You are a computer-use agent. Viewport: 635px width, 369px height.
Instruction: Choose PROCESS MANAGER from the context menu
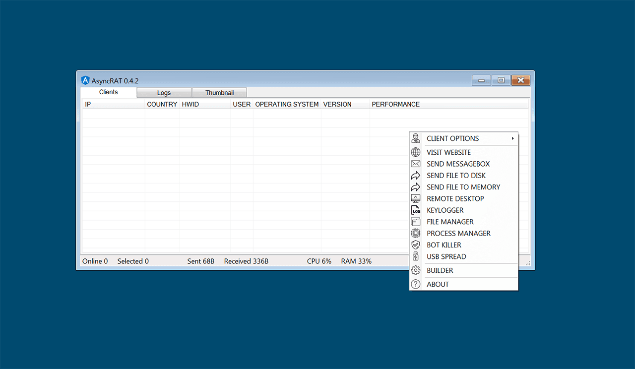(x=463, y=233)
